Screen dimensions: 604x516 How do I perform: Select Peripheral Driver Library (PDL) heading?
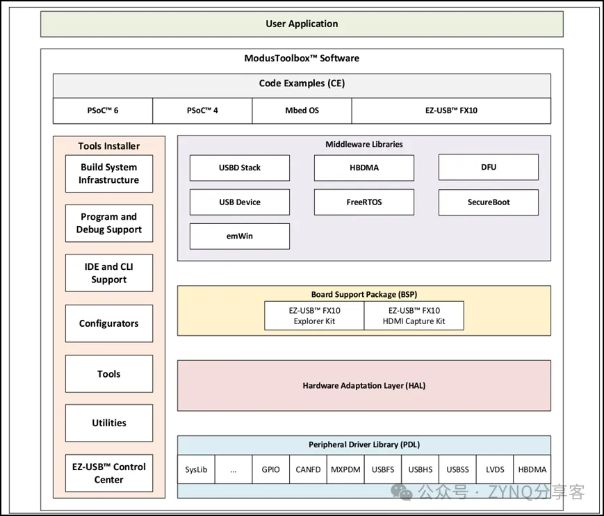(364, 444)
